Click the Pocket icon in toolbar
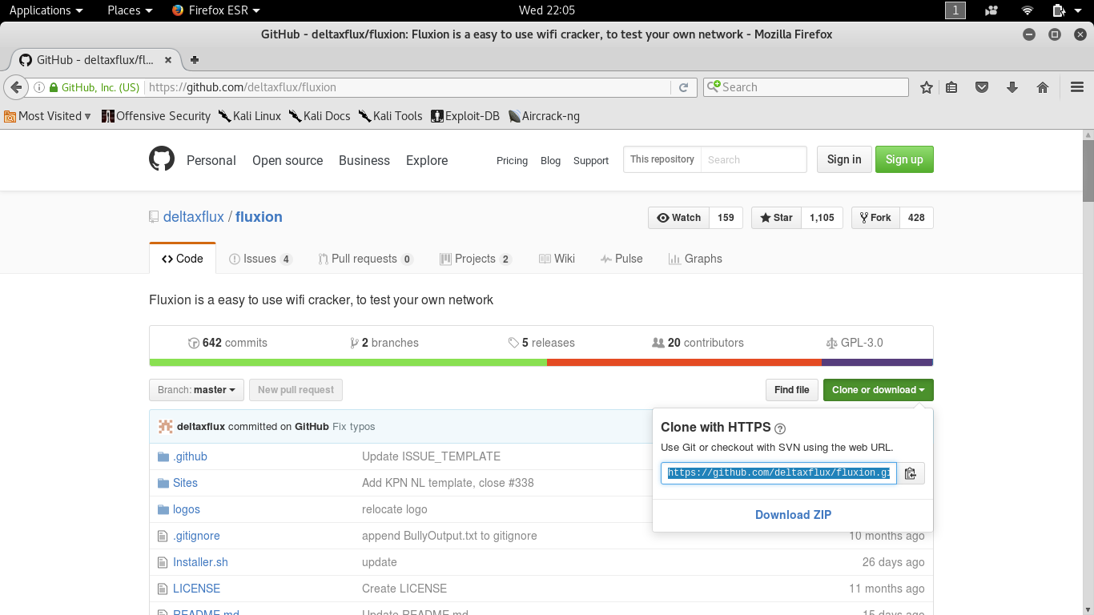1094x615 pixels. click(982, 87)
